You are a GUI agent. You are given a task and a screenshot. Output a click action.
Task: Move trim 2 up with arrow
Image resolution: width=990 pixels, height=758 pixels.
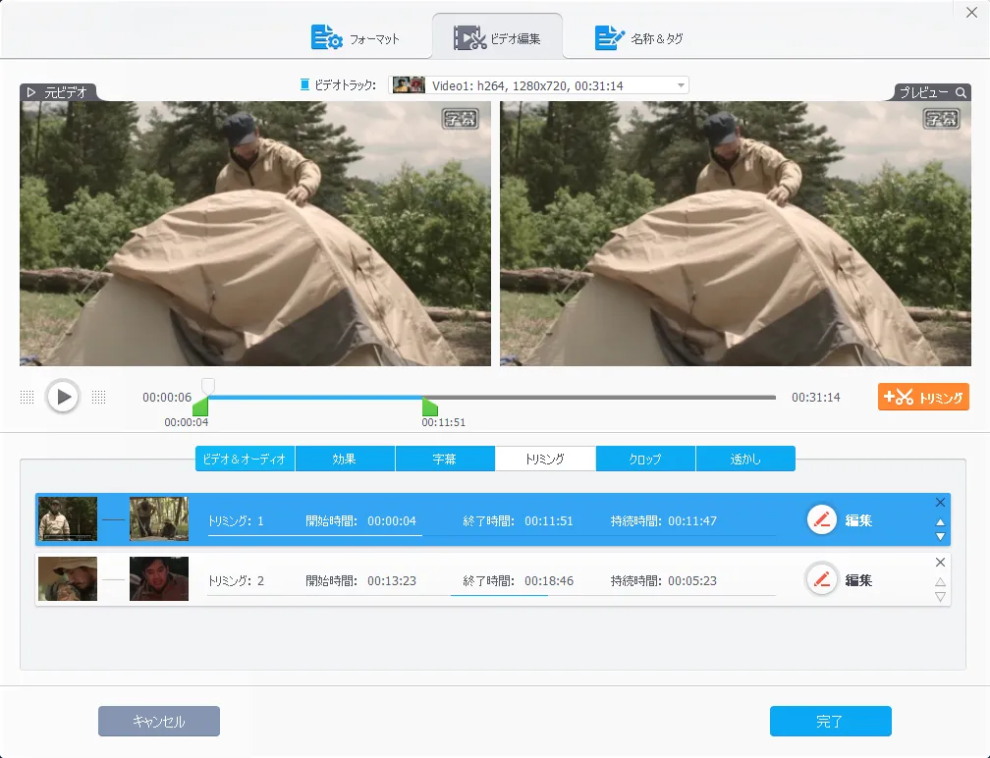pyautogui.click(x=940, y=582)
